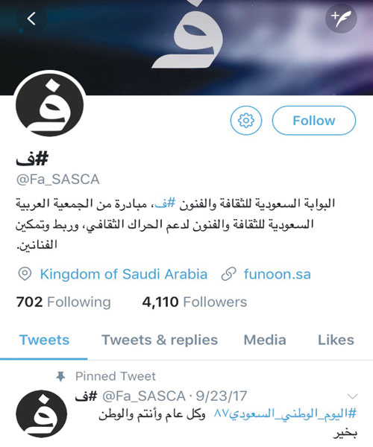Tap the pushpin icon on the pinned tweet
This screenshot has width=373, height=447.
(60, 376)
